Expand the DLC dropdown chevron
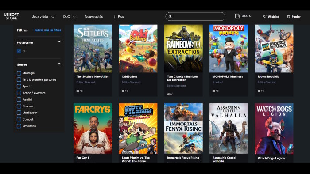This screenshot has width=310, height=174. [x=74, y=17]
